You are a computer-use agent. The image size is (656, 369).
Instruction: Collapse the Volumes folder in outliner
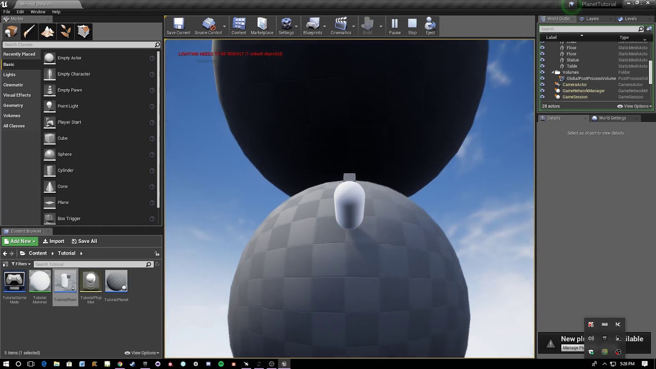(552, 72)
